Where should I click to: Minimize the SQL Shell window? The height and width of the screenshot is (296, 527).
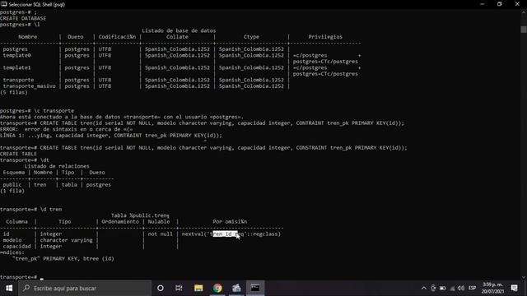click(x=483, y=4)
